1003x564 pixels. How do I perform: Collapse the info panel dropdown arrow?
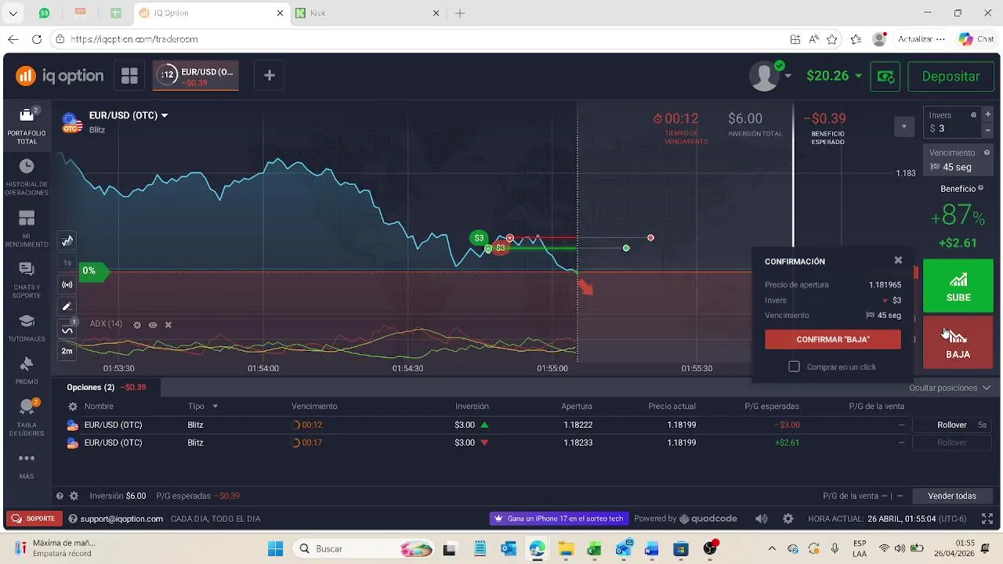click(x=903, y=126)
